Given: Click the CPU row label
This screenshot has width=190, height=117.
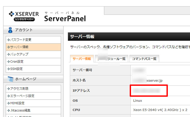Looking at the screenshot, I should coord(76,110).
